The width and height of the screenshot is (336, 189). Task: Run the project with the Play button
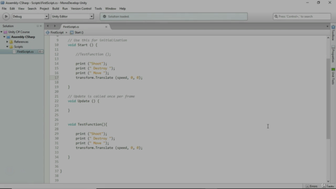tap(6, 16)
